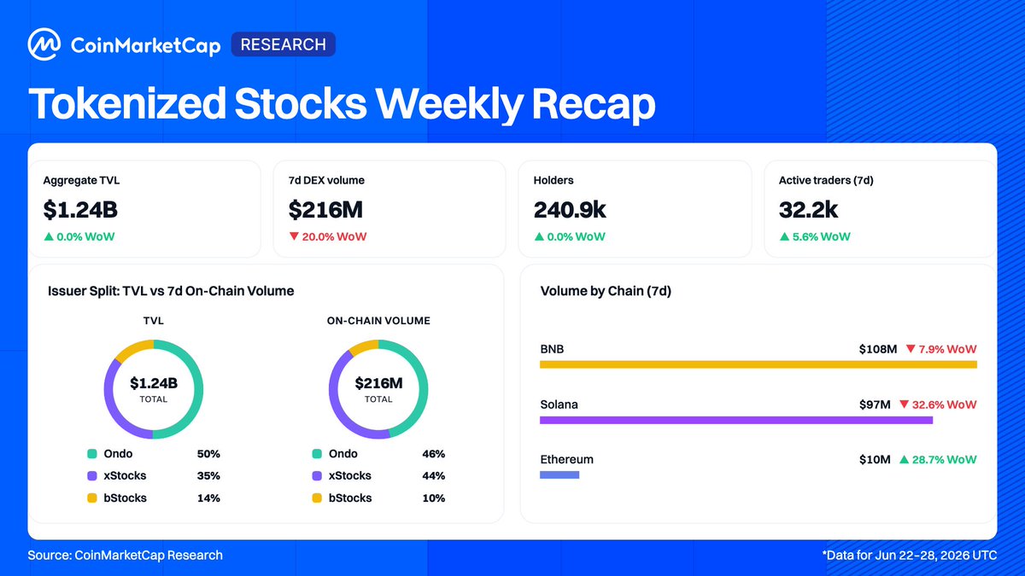Image resolution: width=1025 pixels, height=576 pixels.
Task: Click the Tokenized Stocks Weekly Recap title
Action: [x=343, y=104]
